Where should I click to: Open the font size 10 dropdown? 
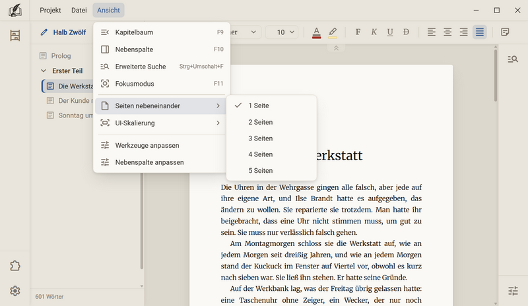pyautogui.click(x=282, y=32)
